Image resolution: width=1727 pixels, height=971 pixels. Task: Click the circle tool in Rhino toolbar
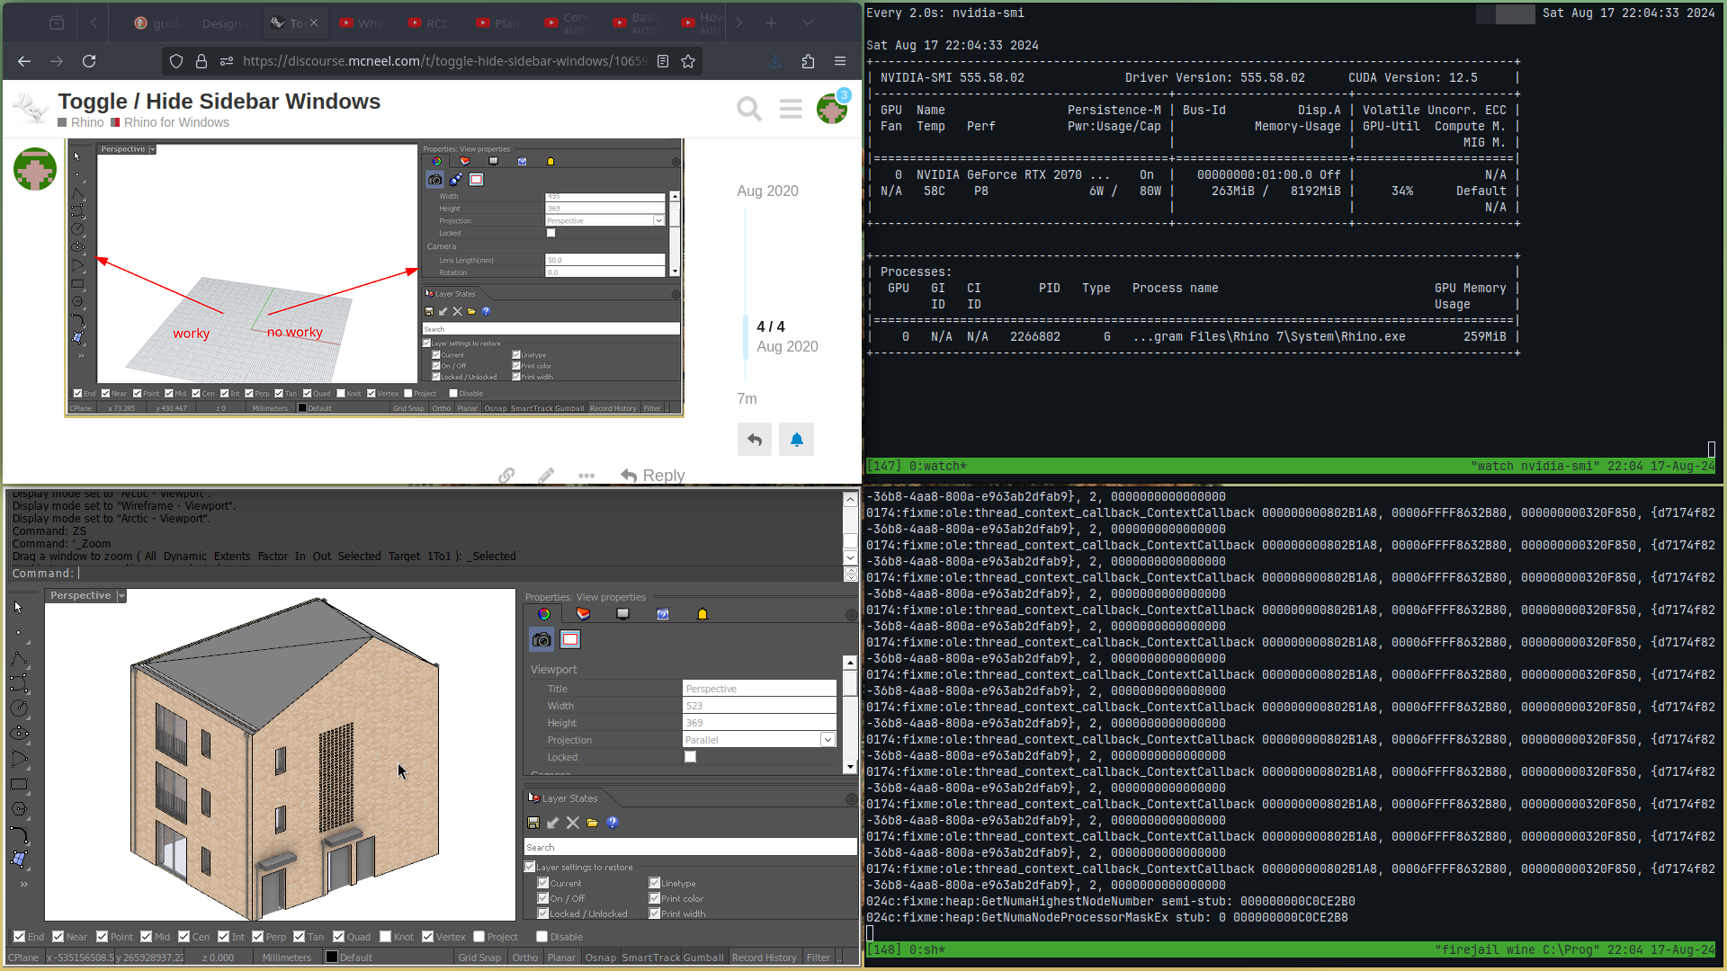[x=19, y=708]
